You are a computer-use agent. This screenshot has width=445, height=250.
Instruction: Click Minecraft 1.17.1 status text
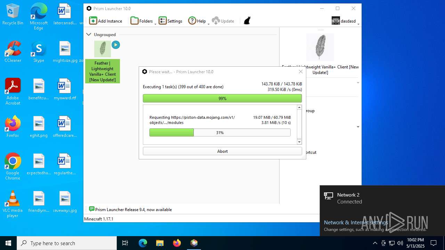pos(99,219)
